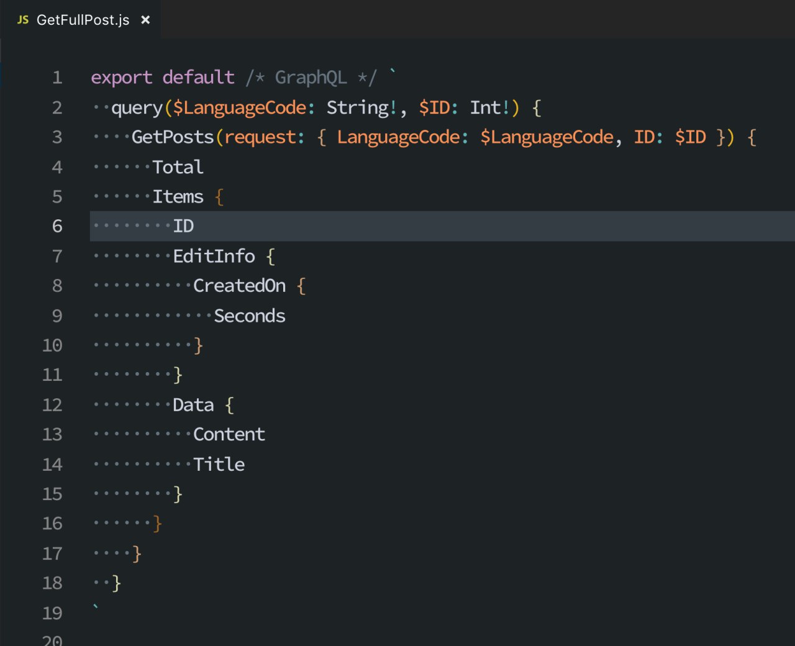Click closing brace on line 18

click(x=116, y=584)
